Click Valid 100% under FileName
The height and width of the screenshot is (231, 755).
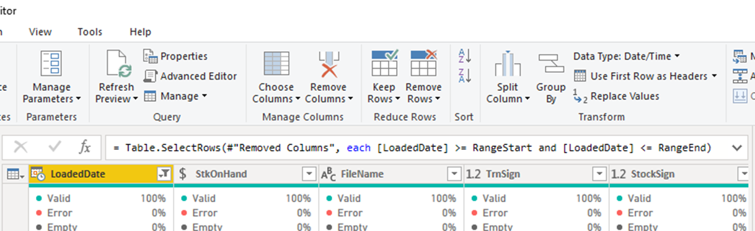pos(391,199)
